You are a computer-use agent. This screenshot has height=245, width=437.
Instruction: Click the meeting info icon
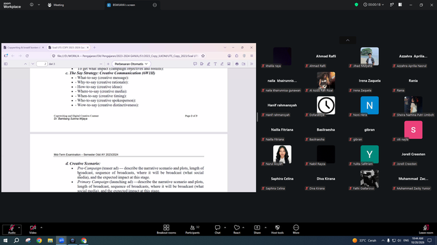(31, 5)
